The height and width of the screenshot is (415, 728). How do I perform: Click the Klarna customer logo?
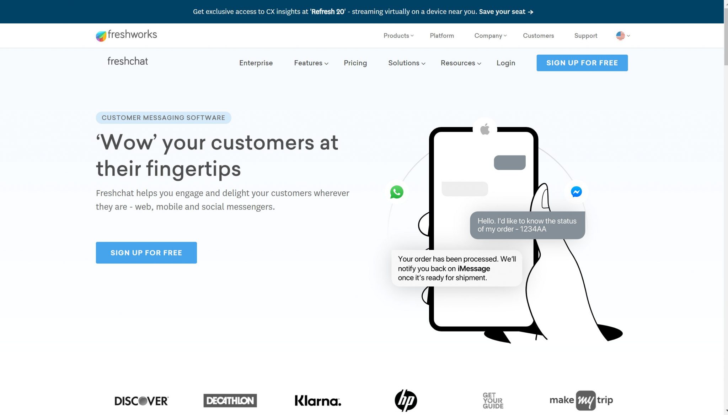click(x=318, y=401)
